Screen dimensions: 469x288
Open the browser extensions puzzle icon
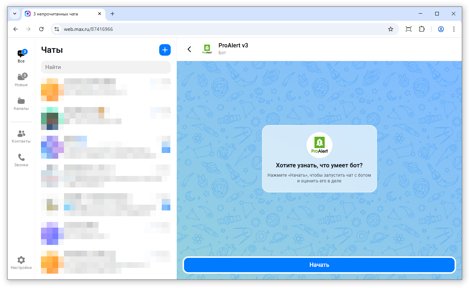[x=422, y=29]
